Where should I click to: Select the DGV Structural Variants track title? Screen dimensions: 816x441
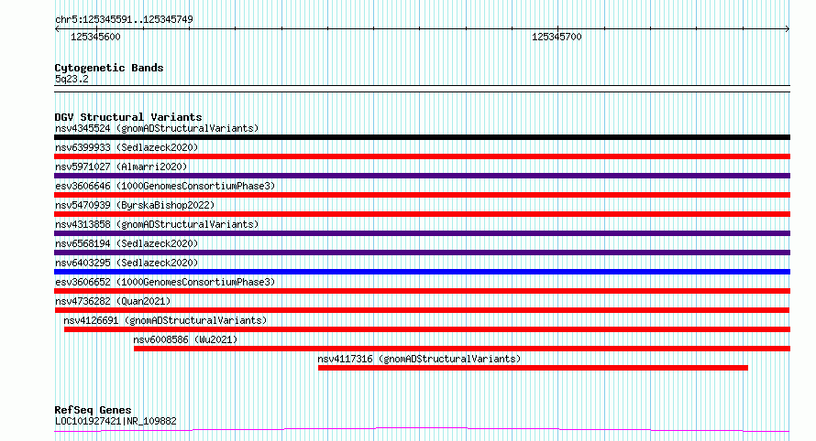coord(128,117)
